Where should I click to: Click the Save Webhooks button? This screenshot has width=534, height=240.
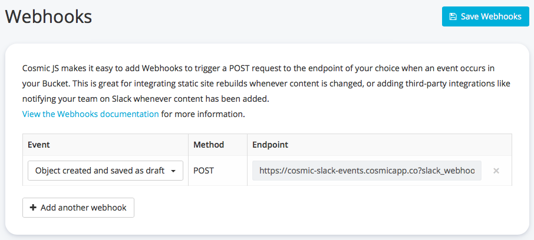point(484,16)
